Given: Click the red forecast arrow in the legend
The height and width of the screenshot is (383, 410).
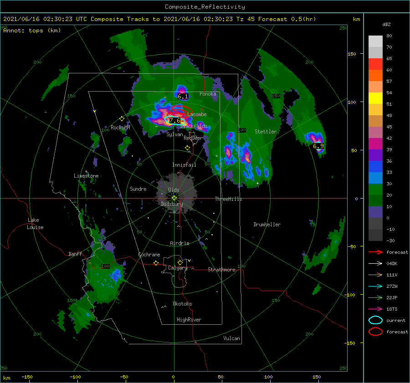Looking at the screenshot, I should (375, 252).
